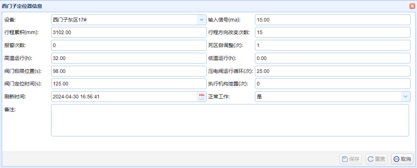Click the 保存 button
The height and width of the screenshot is (168, 417).
(351, 159)
